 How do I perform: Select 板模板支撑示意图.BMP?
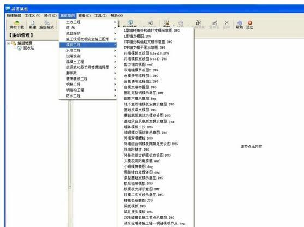point(142,189)
